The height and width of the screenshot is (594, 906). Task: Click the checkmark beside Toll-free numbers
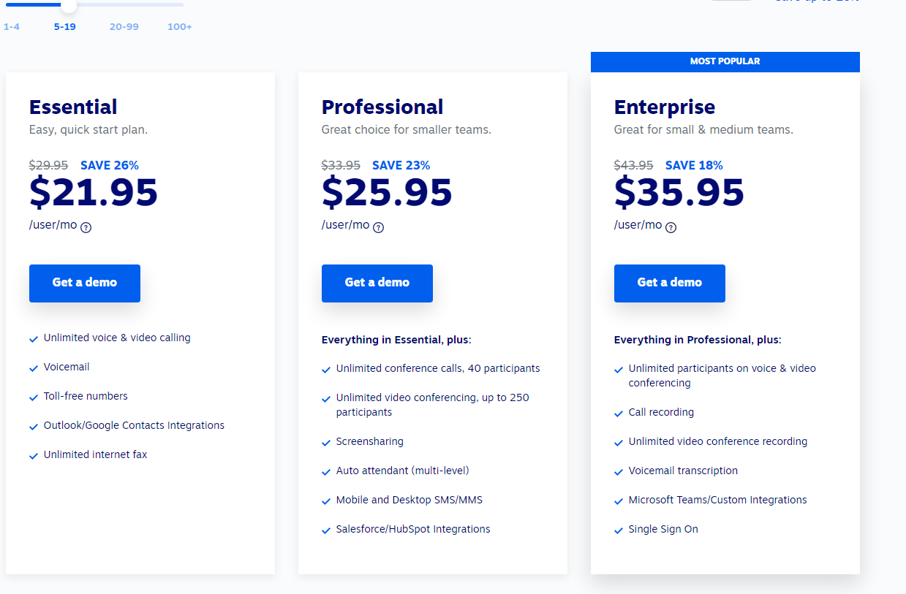[34, 397]
